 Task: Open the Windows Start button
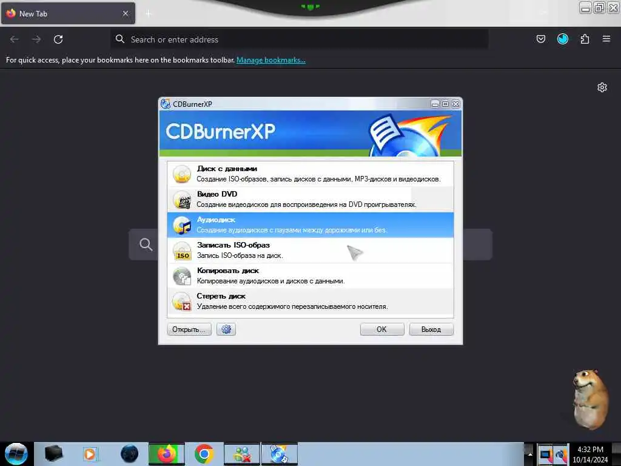click(16, 454)
